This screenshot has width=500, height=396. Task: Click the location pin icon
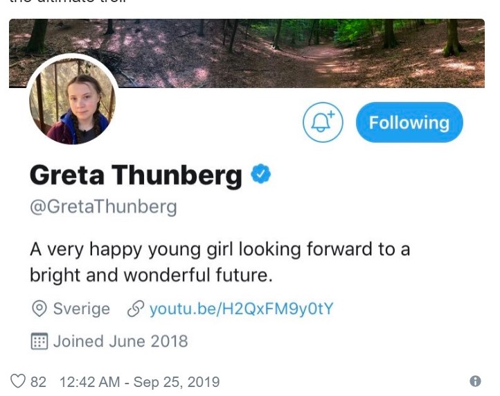[39, 309]
